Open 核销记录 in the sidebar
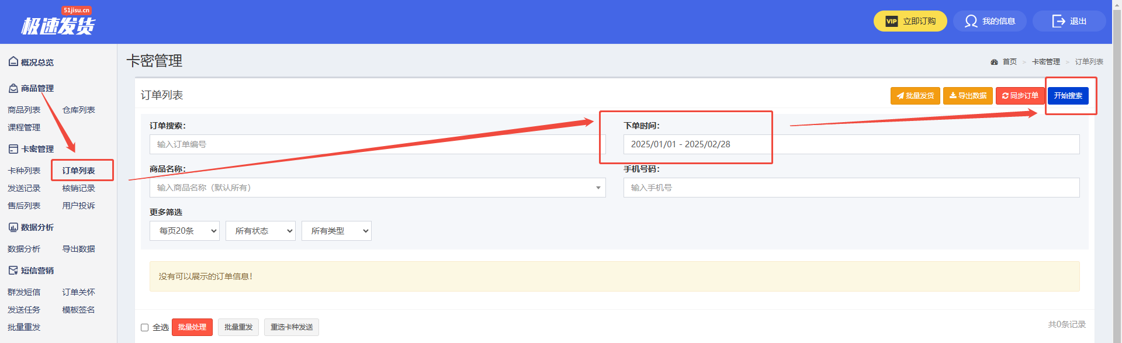This screenshot has height=343, width=1122. tap(79, 188)
